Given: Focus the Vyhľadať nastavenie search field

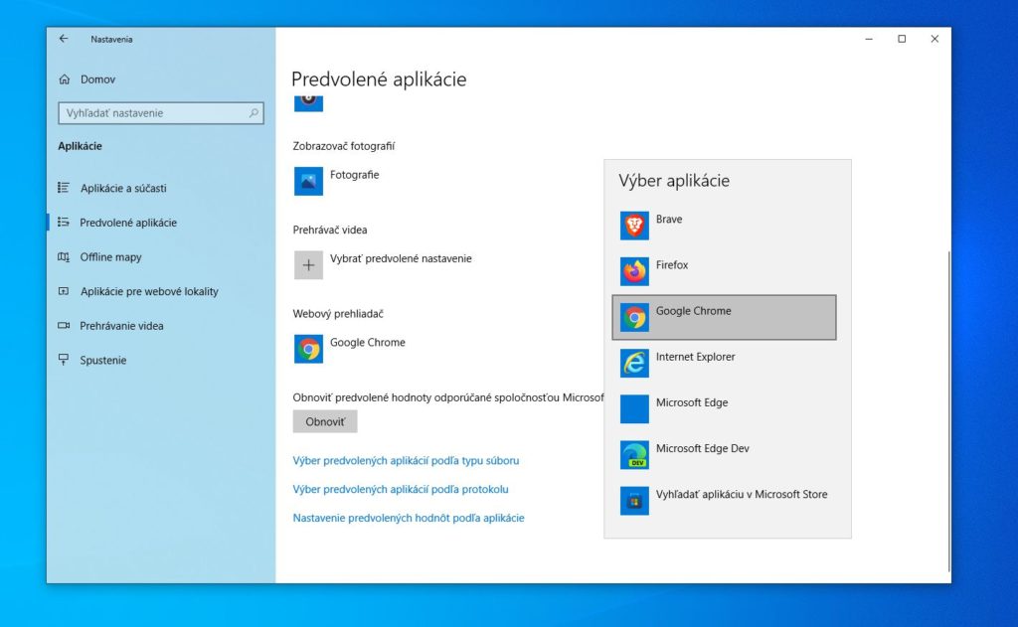Looking at the screenshot, I should coord(161,113).
